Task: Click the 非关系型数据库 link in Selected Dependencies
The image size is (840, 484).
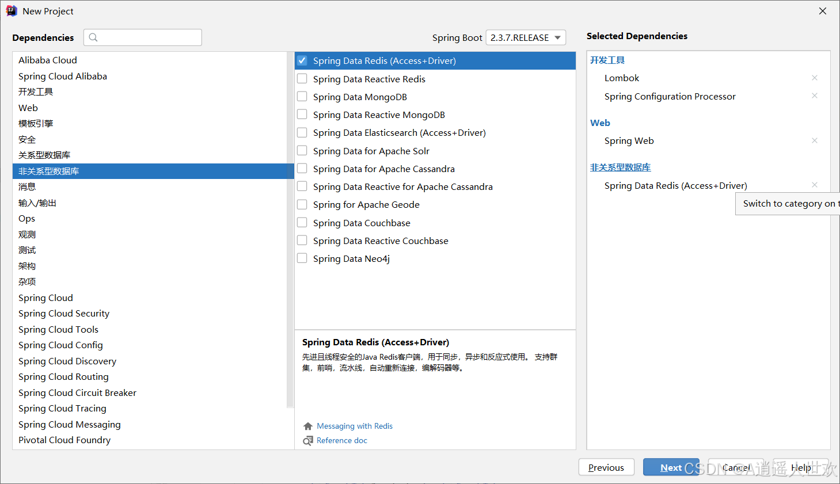Action: pos(621,167)
